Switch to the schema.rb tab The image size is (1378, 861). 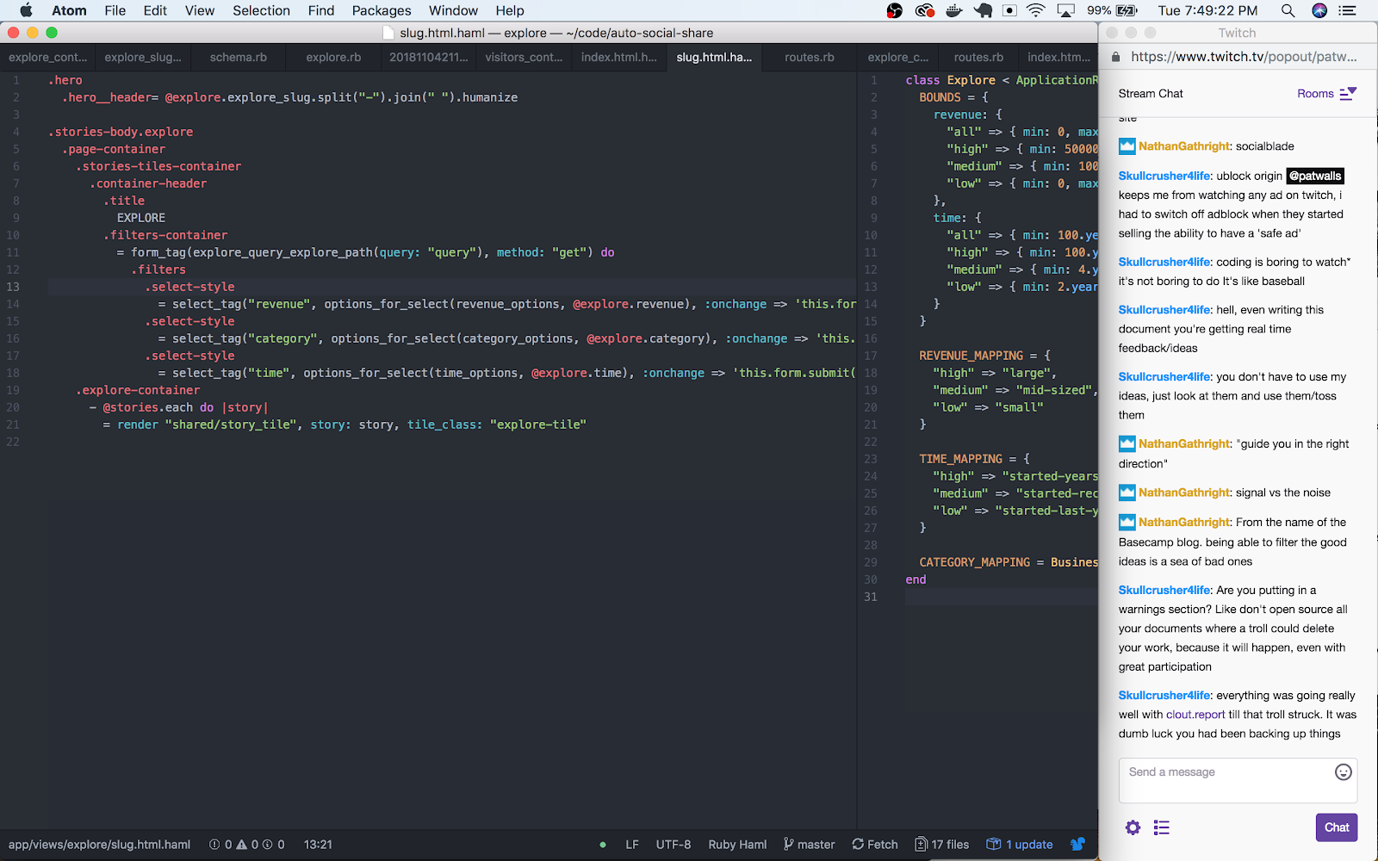(x=239, y=57)
